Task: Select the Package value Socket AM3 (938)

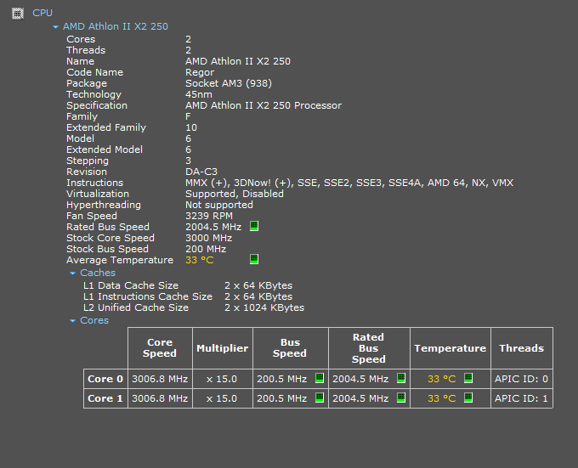Action: pyautogui.click(x=229, y=83)
